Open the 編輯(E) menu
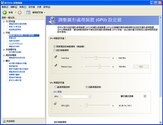Image resolution: width=163 pixels, height=125 pixels. 14,7
